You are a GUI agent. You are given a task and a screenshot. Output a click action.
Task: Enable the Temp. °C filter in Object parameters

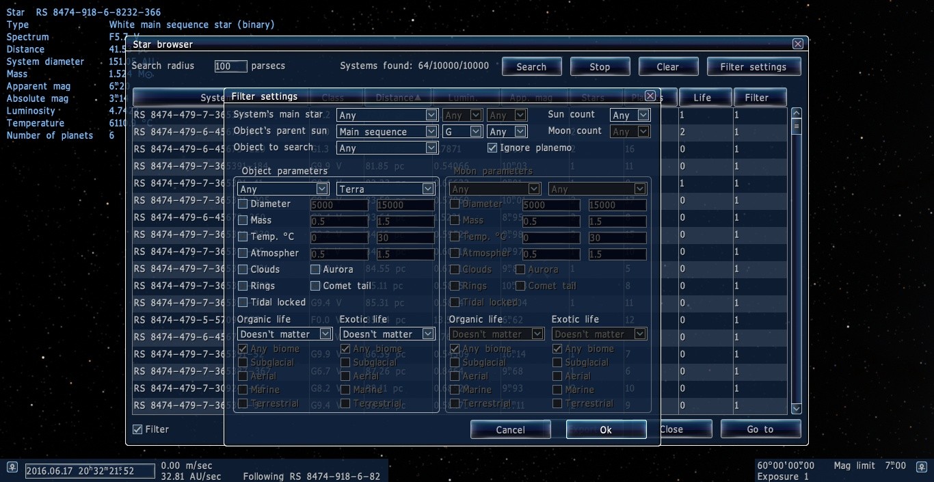(243, 237)
